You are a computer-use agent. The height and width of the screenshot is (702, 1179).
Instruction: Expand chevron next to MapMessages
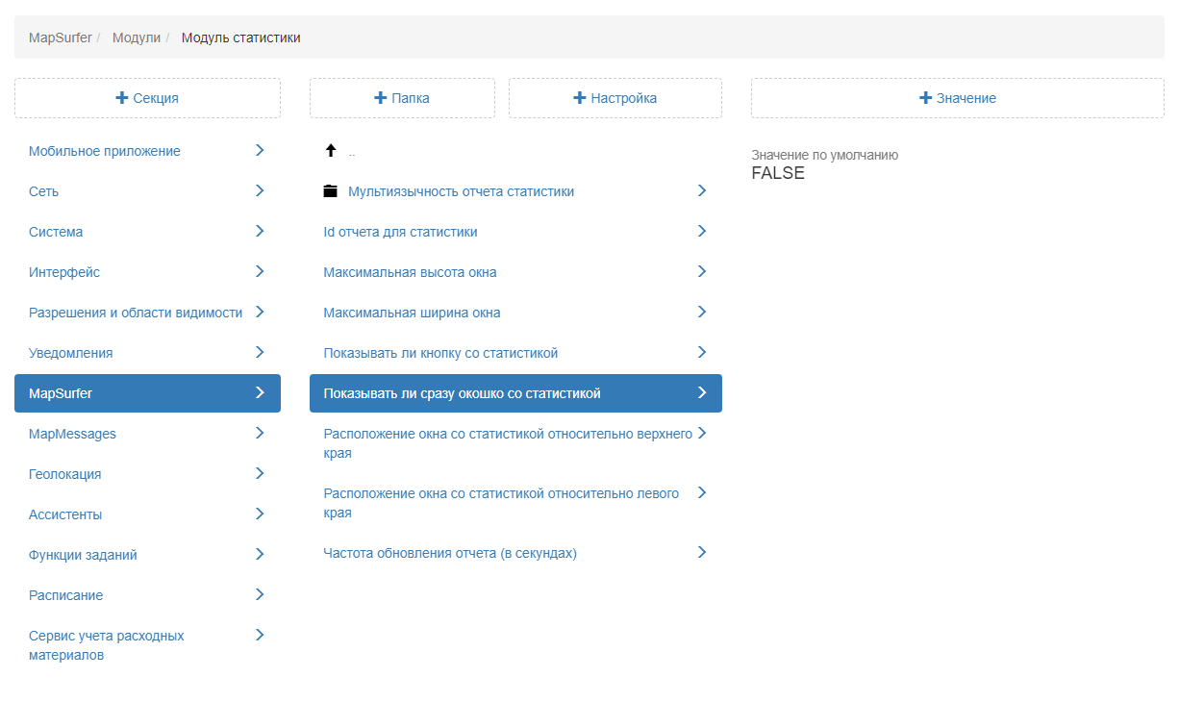[x=260, y=433]
